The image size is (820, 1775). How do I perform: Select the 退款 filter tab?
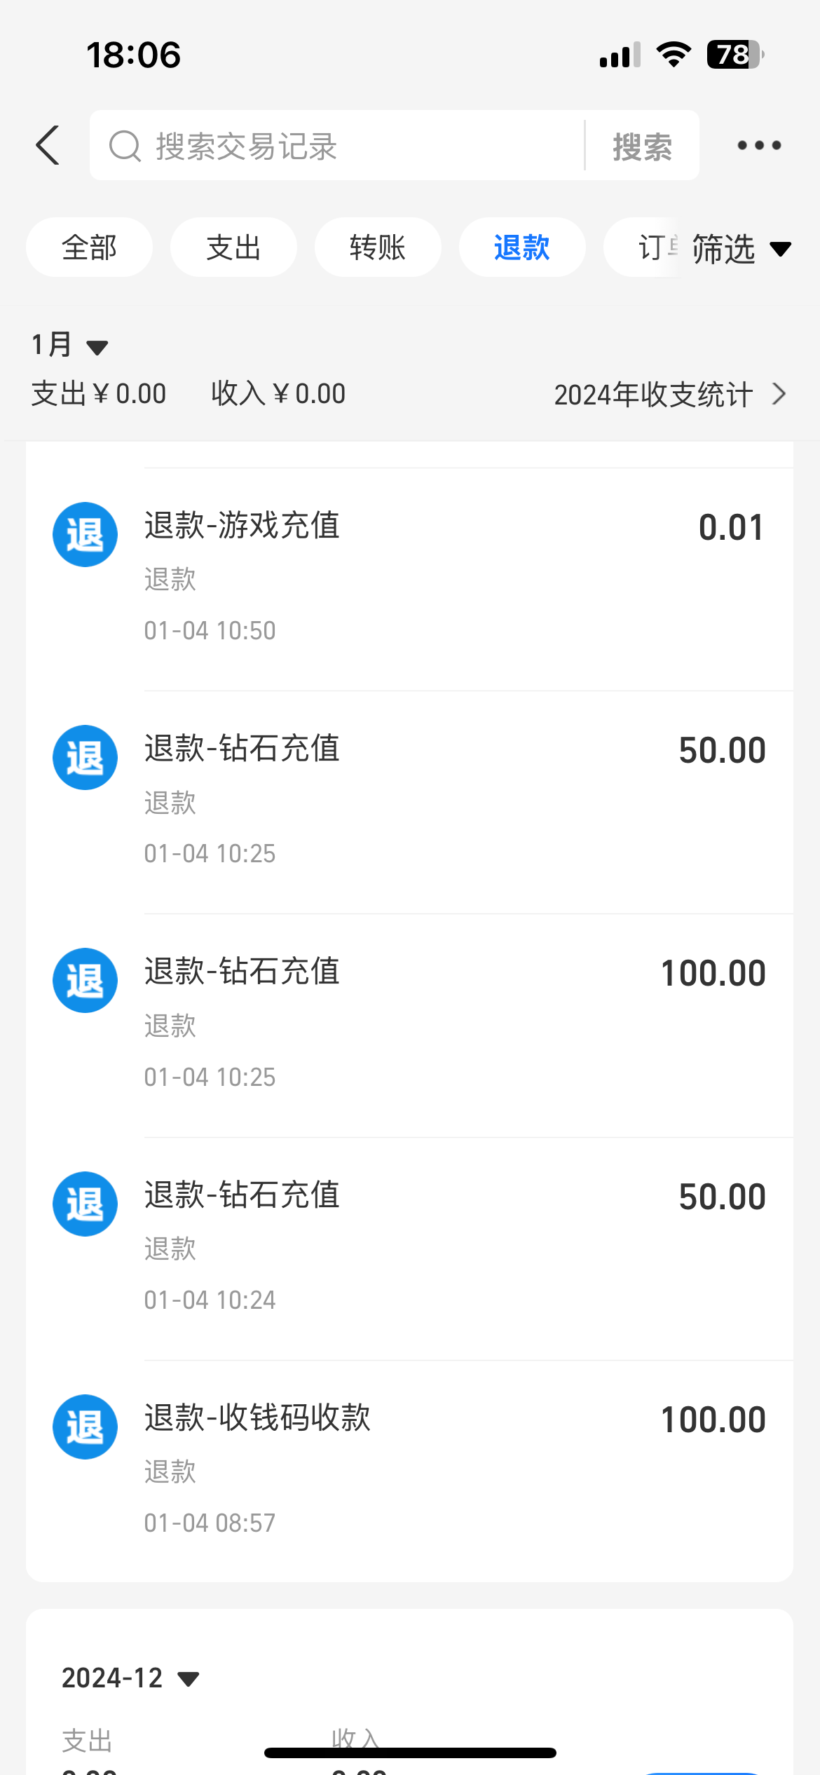[522, 247]
